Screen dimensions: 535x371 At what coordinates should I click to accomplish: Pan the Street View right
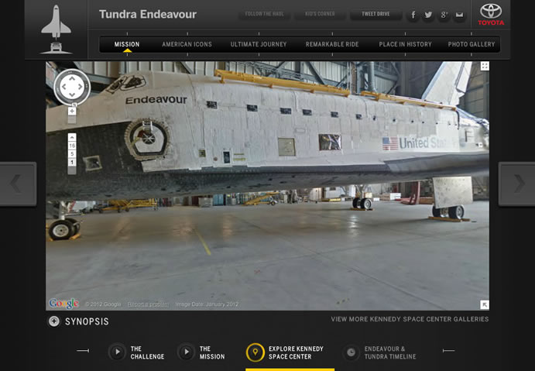81,87
